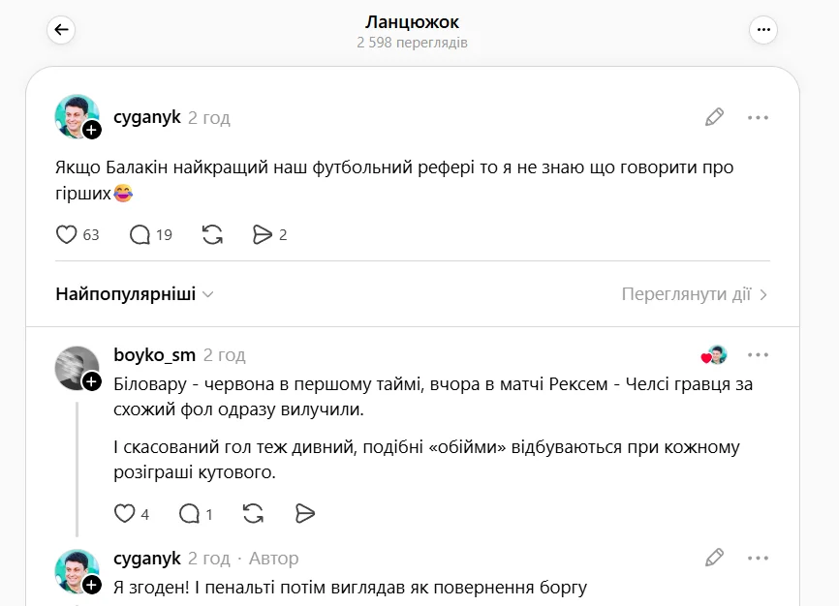
Task: Like cyganyk's main post with 63 likes
Action: [67, 234]
